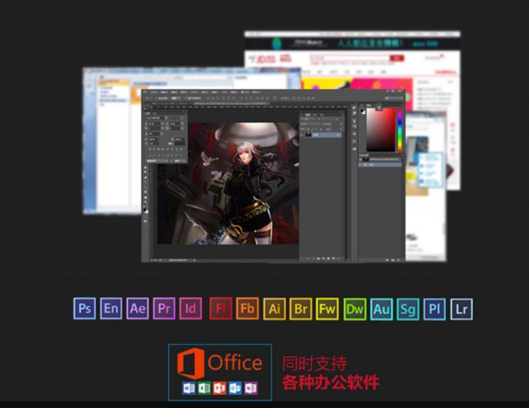
Task: Click the red color field in Photoshop
Action: [x=381, y=130]
